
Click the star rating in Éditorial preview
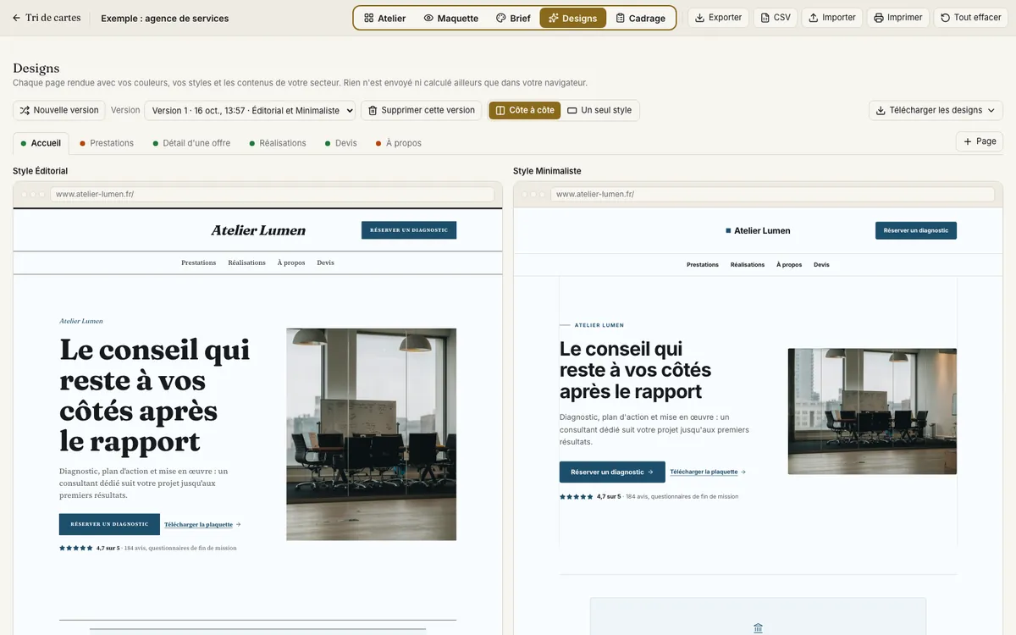click(76, 548)
